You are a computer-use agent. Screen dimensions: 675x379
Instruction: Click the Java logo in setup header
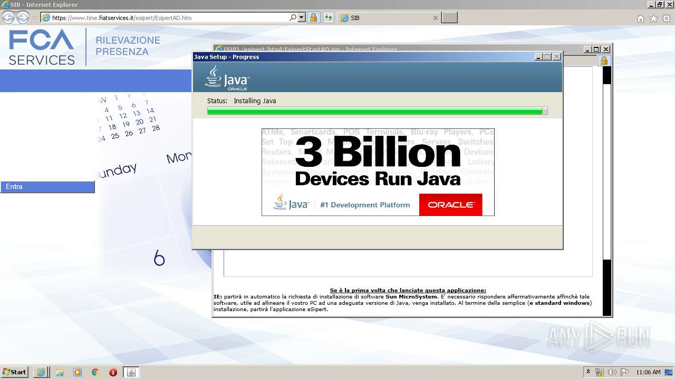tap(227, 78)
